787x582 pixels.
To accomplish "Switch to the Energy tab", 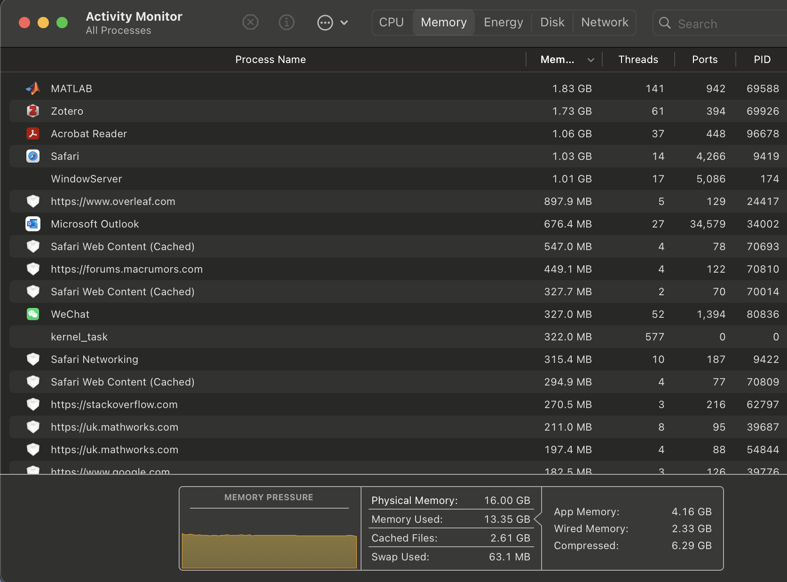I will pyautogui.click(x=503, y=23).
